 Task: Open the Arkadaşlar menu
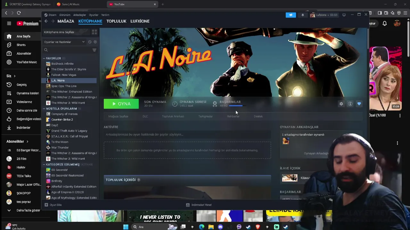coord(79,15)
